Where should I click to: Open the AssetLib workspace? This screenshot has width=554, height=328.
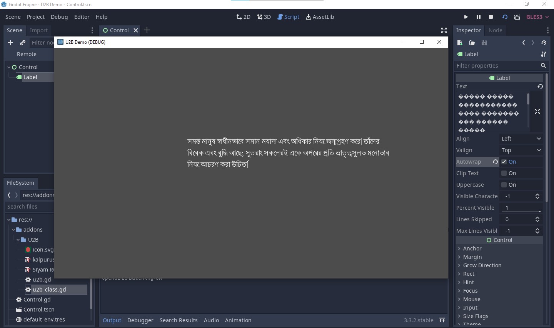pyautogui.click(x=320, y=17)
